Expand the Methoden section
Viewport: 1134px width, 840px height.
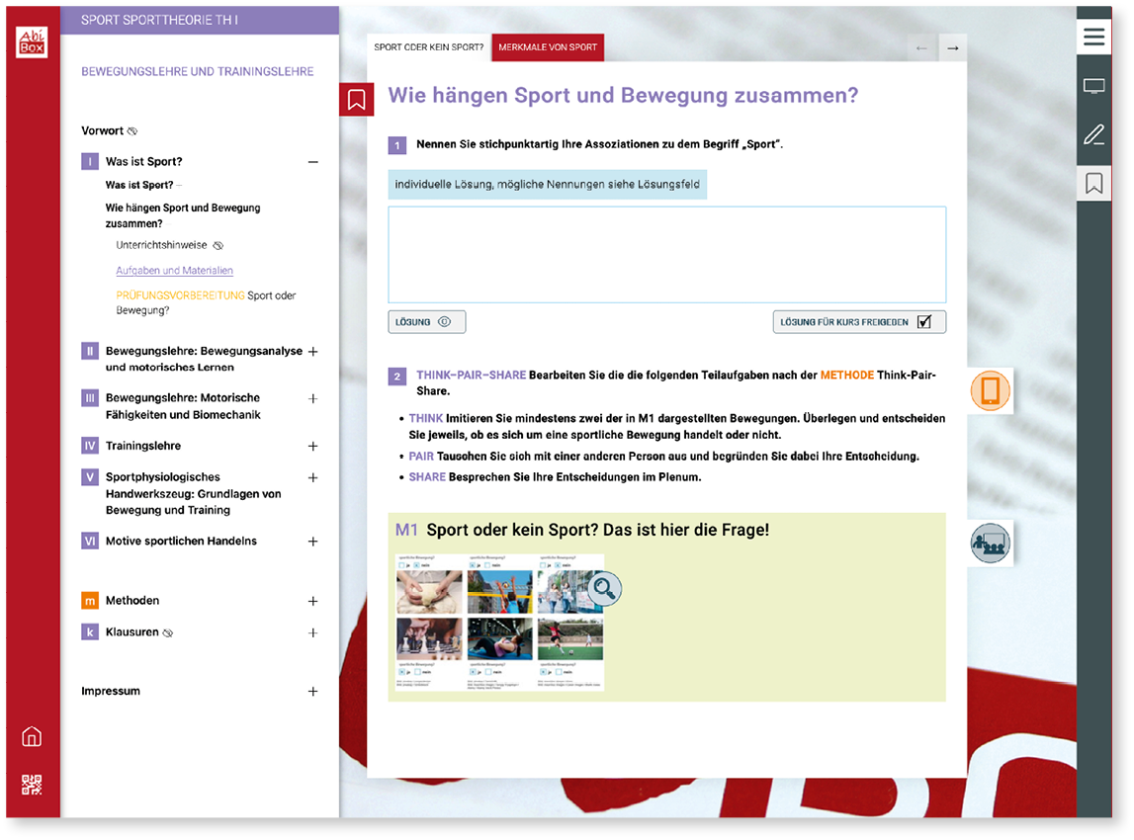click(x=312, y=601)
